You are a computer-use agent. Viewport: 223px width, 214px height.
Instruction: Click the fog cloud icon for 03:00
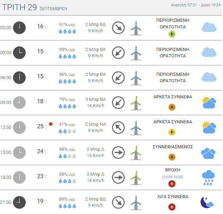coord(209,52)
